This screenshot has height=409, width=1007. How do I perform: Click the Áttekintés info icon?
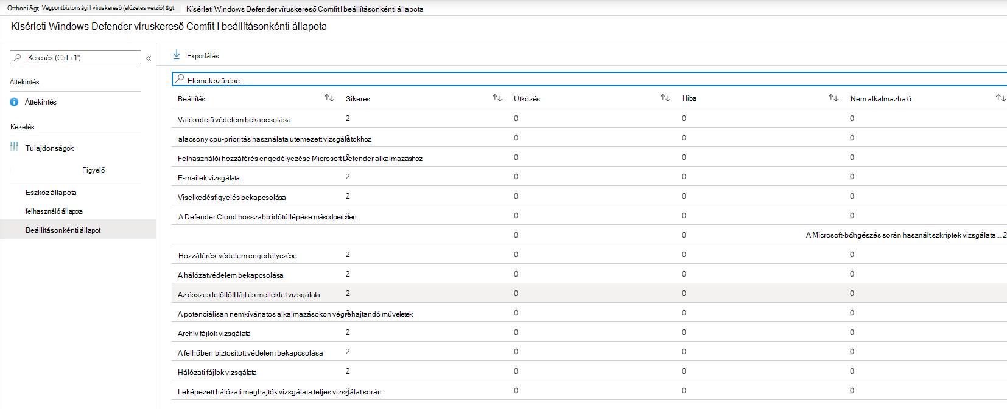tap(14, 102)
